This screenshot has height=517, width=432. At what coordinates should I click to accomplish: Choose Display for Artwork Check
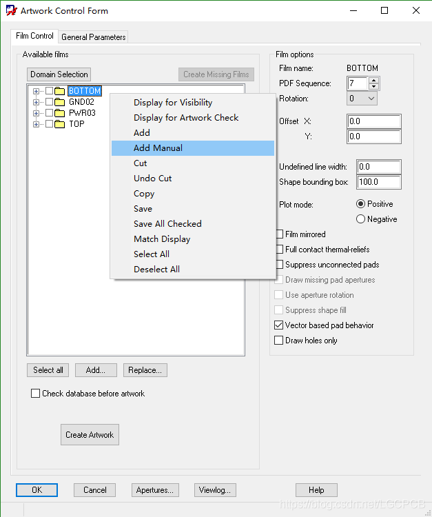193,118
